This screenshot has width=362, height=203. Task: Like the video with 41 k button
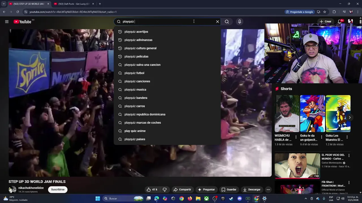152,189
